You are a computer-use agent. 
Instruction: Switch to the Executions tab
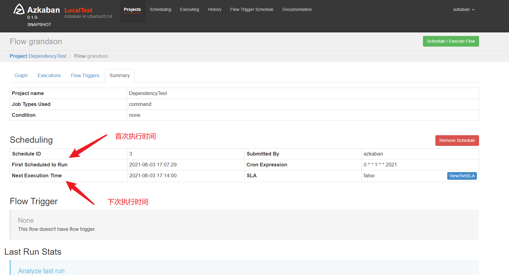click(49, 75)
